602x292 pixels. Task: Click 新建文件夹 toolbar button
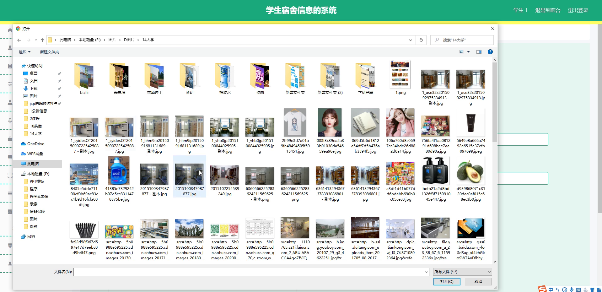(x=50, y=52)
